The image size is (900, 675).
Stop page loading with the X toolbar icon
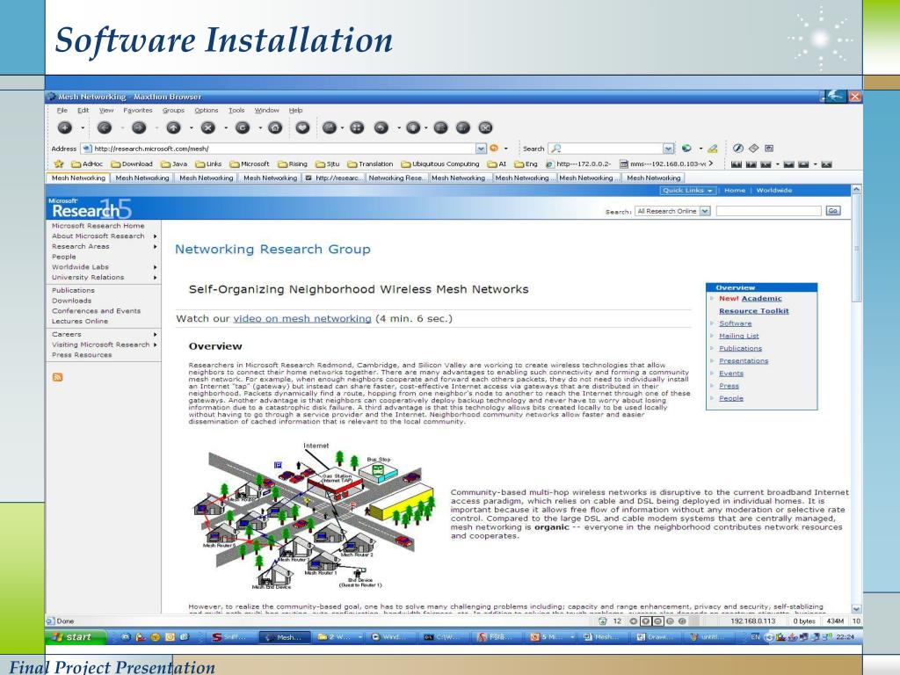pyautogui.click(x=207, y=128)
